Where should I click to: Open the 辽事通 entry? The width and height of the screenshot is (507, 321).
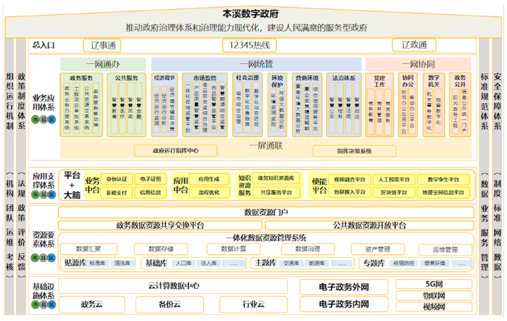tap(102, 45)
